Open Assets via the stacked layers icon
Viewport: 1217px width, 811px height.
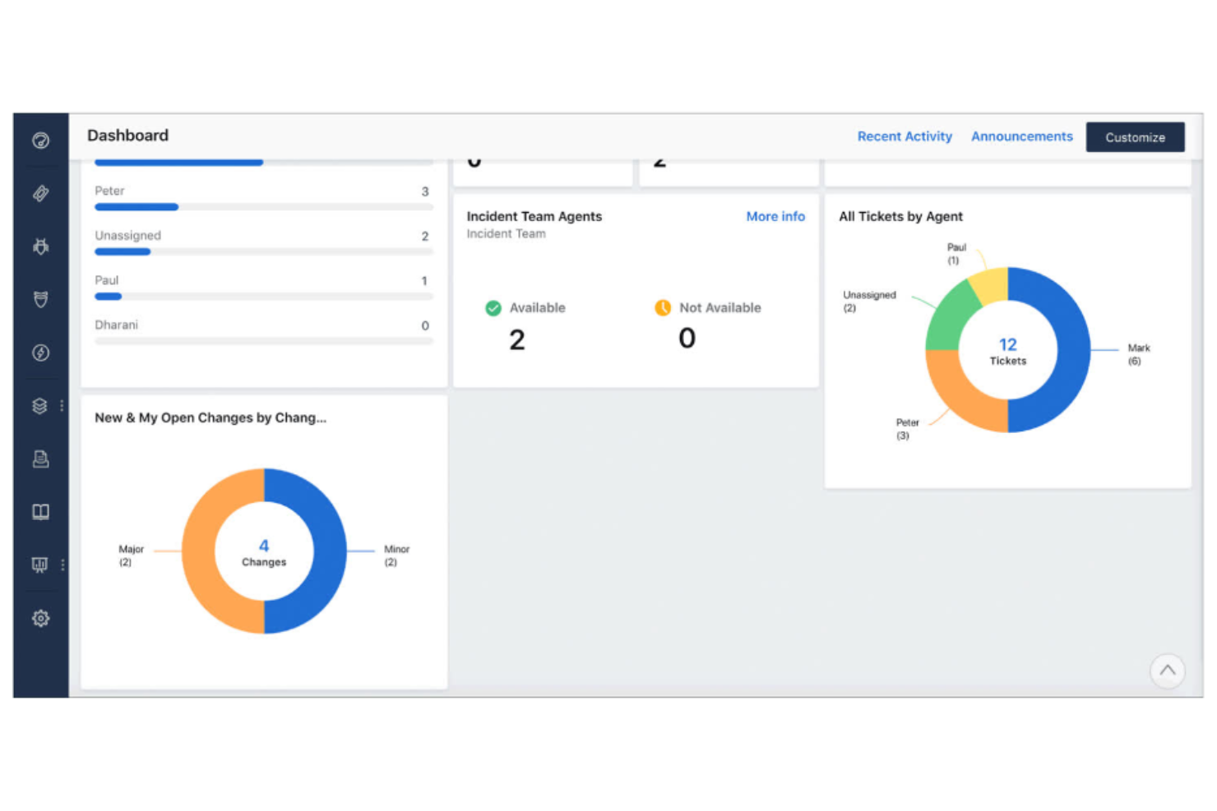pos(39,406)
